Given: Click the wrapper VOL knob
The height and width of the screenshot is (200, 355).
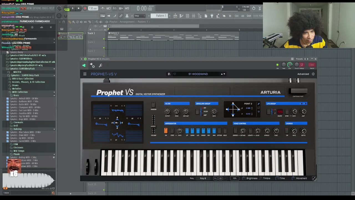Looking at the screenshot, I should (290, 65).
